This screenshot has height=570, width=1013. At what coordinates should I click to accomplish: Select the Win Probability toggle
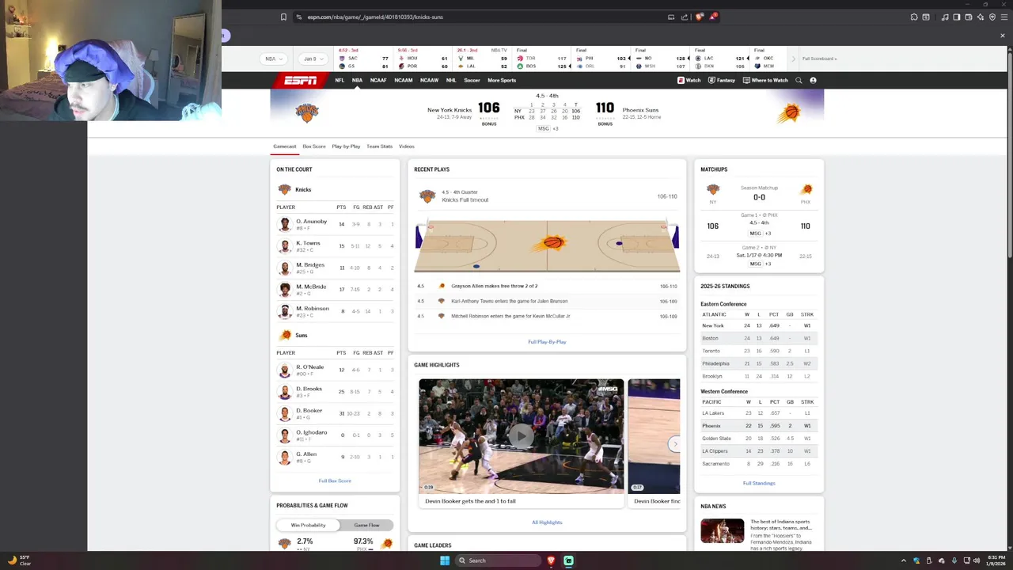tap(308, 525)
